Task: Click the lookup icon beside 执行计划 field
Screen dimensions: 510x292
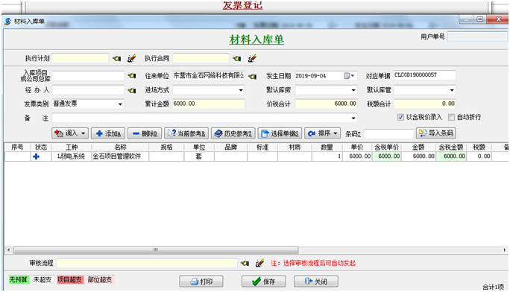Action: coord(117,58)
